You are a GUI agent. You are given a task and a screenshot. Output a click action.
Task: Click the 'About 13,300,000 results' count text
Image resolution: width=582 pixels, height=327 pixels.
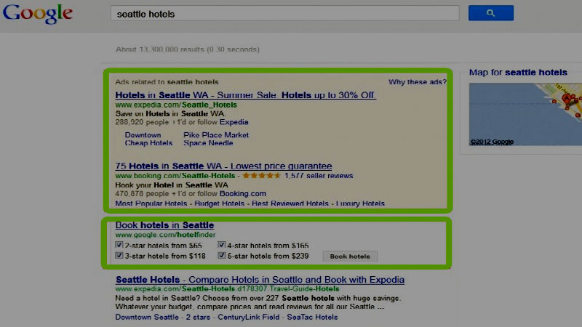(x=188, y=49)
